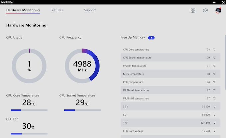
Task: Select the PCH temperature row
Action: click(170, 82)
